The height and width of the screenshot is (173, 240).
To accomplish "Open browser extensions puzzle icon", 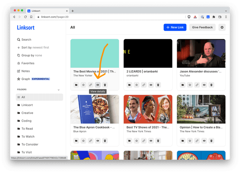I will pyautogui.click(x=214, y=17).
